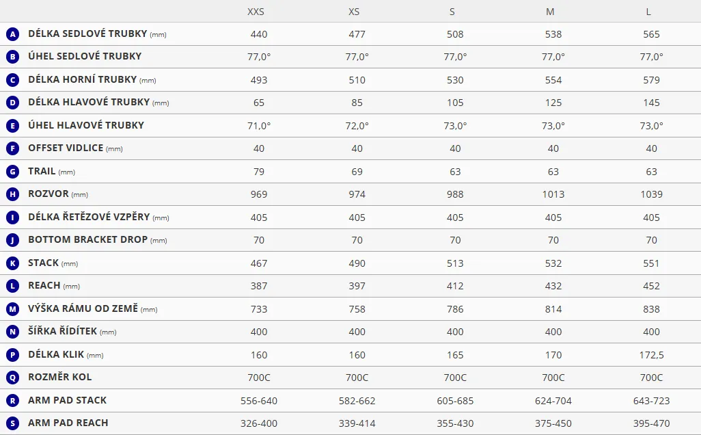Image resolution: width=701 pixels, height=435 pixels.
Task: Click the S badge beside Arm Pad Reach
Action: [12, 423]
